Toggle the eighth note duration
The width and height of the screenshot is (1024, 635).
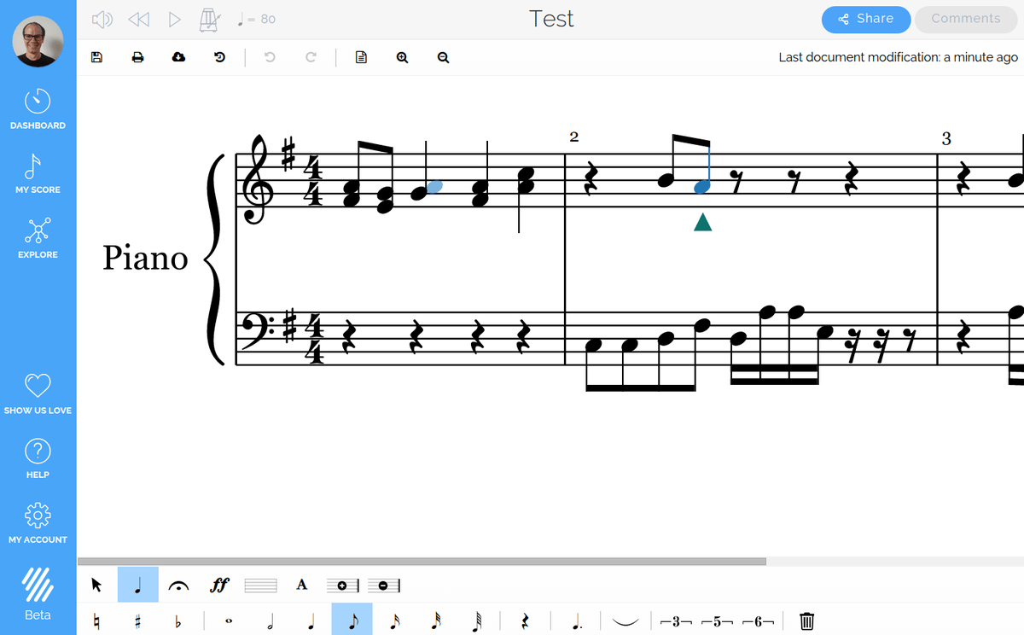click(x=352, y=620)
